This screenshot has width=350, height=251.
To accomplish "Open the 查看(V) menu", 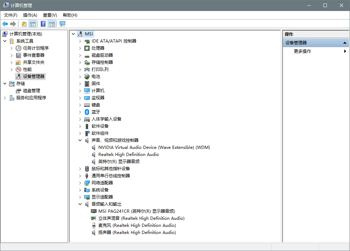I will [x=50, y=15].
